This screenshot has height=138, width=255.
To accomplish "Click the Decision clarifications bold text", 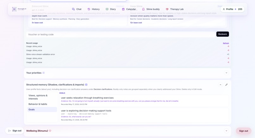I will pyautogui.click(x=103, y=89).
